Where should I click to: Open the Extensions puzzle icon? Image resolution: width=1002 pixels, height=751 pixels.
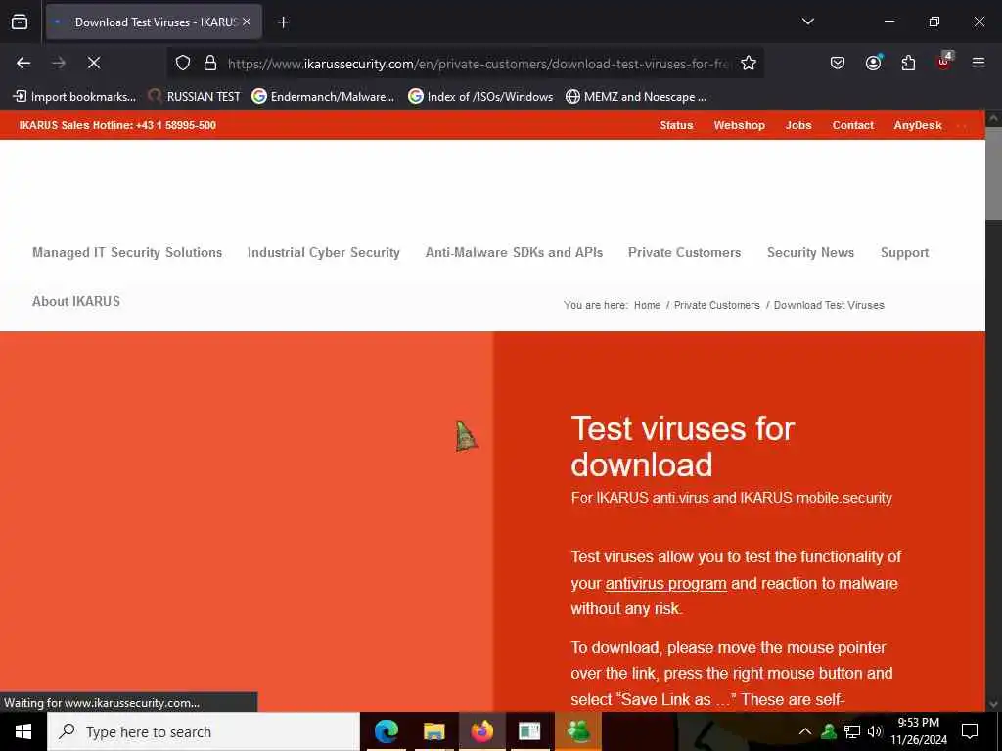click(908, 63)
